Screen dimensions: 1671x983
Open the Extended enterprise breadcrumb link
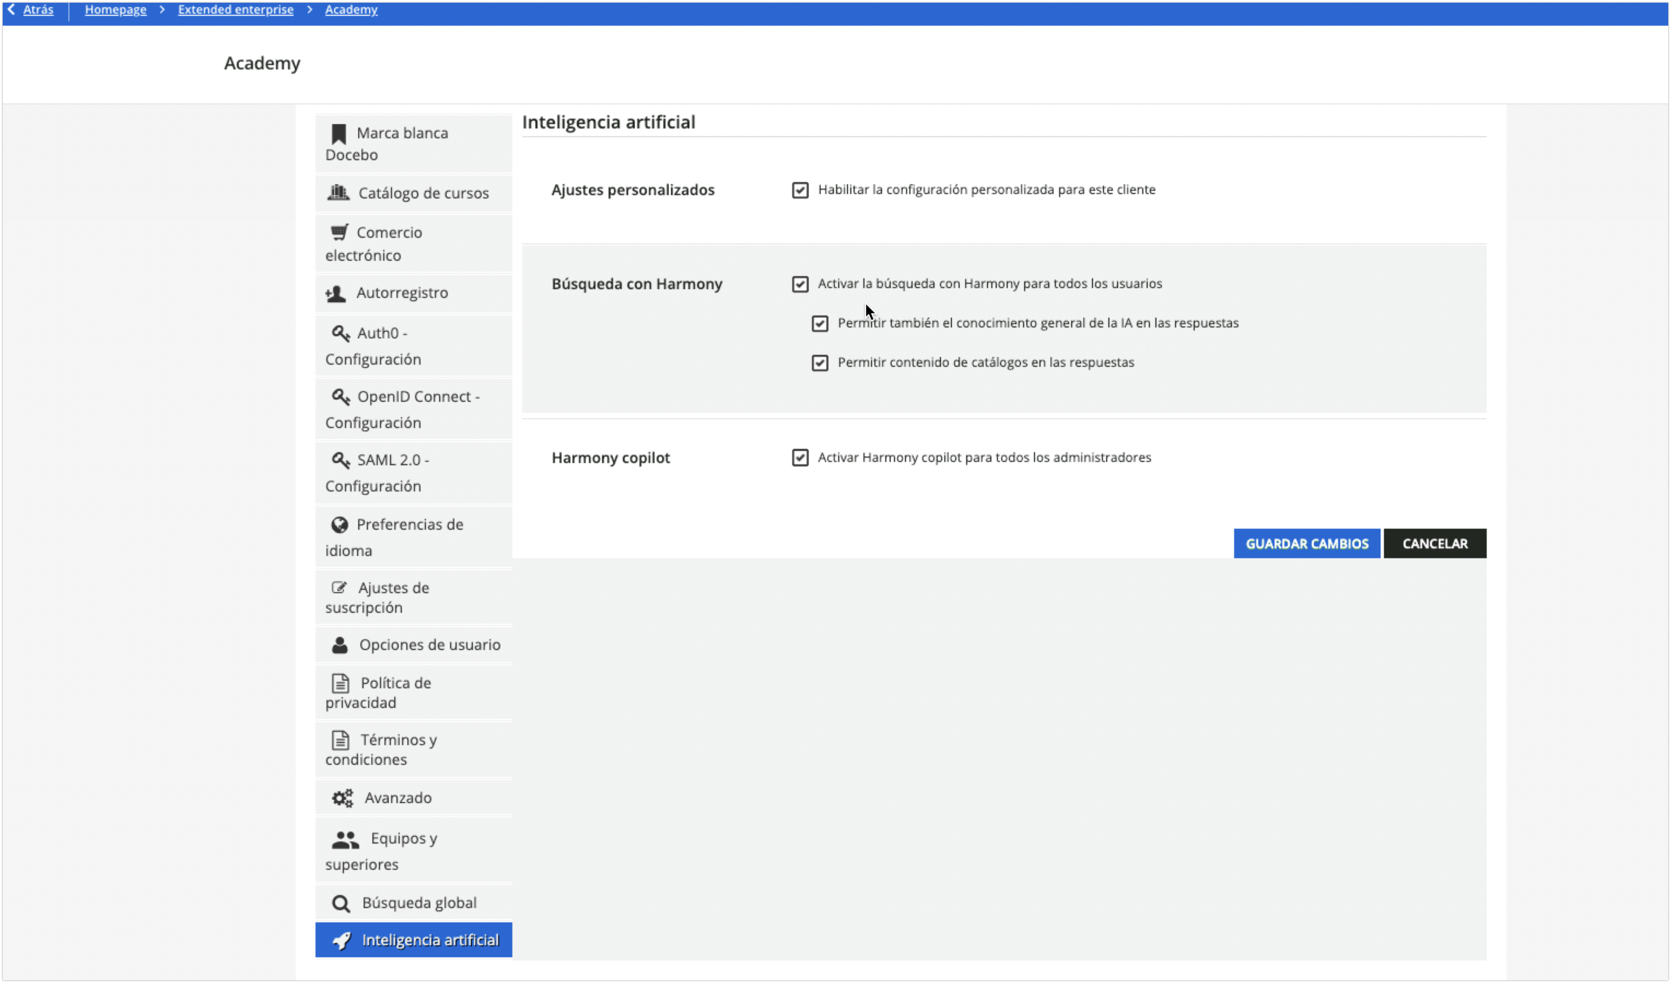coord(235,9)
